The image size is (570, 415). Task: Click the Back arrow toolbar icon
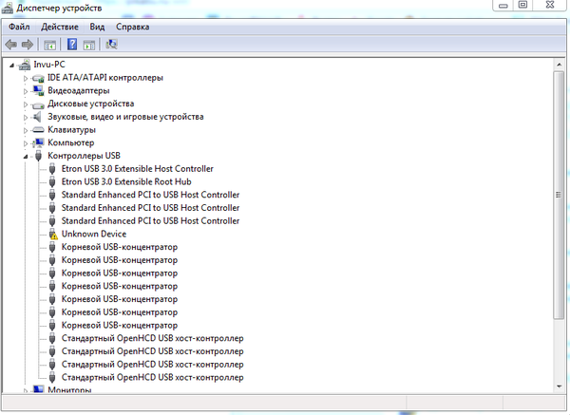tap(10, 45)
